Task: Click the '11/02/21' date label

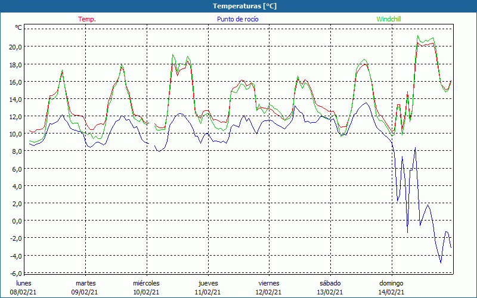Action: [x=207, y=292]
